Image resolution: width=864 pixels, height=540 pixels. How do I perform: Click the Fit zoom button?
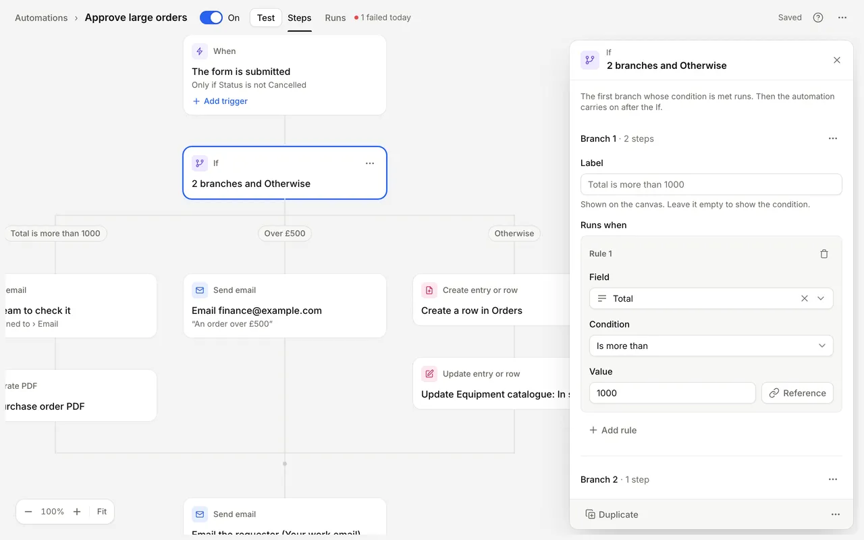click(102, 512)
